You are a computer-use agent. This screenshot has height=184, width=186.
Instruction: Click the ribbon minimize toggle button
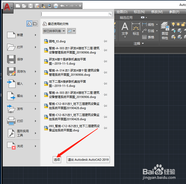pyautogui.click(x=143, y=17)
